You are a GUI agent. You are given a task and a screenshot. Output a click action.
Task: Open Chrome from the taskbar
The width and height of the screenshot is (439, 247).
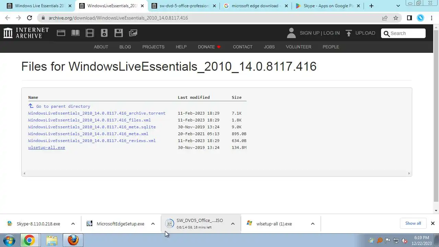29,240
